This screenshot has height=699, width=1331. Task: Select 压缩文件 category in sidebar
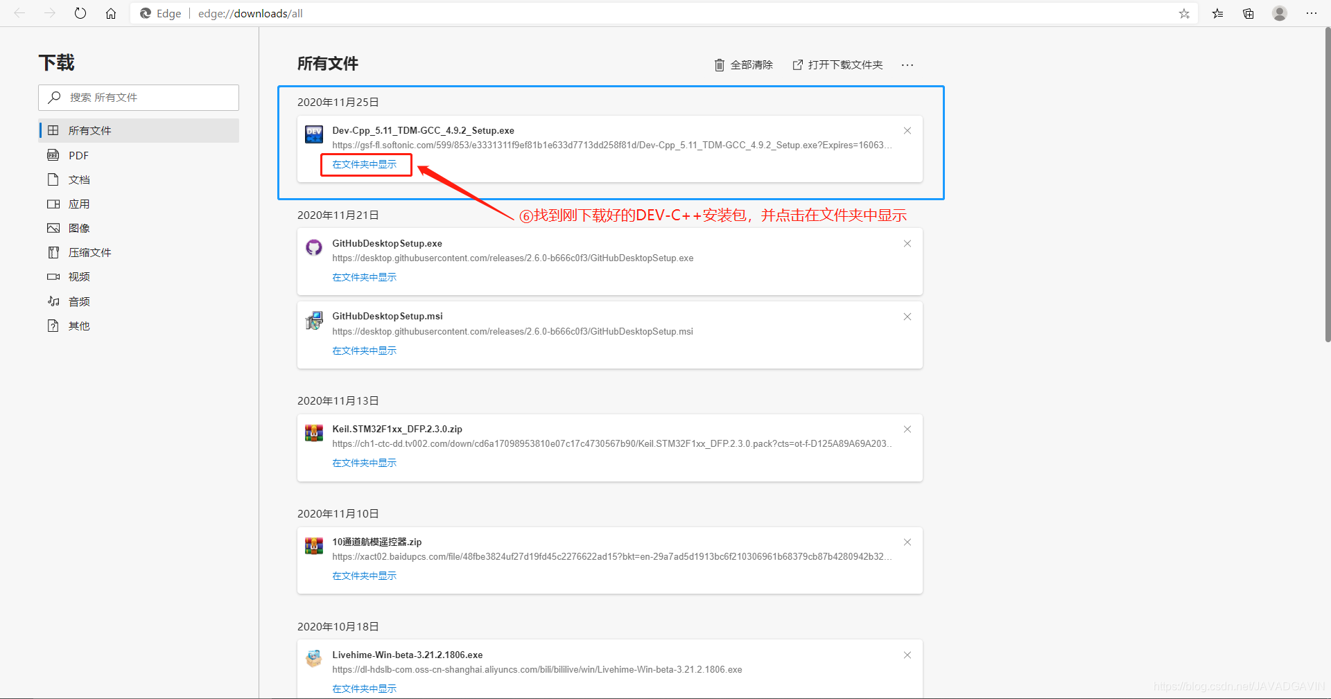(x=139, y=252)
